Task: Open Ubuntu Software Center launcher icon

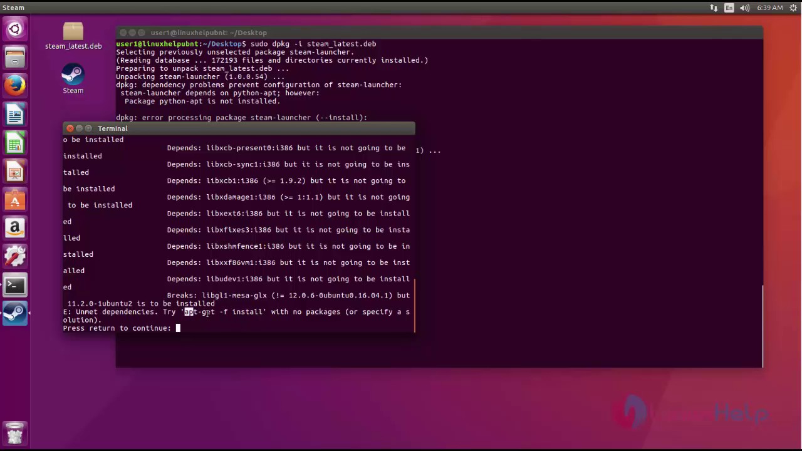Action: (15, 200)
